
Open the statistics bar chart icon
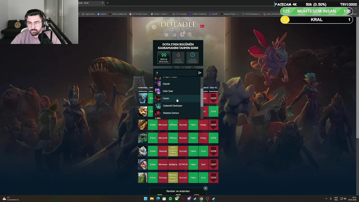click(167, 35)
